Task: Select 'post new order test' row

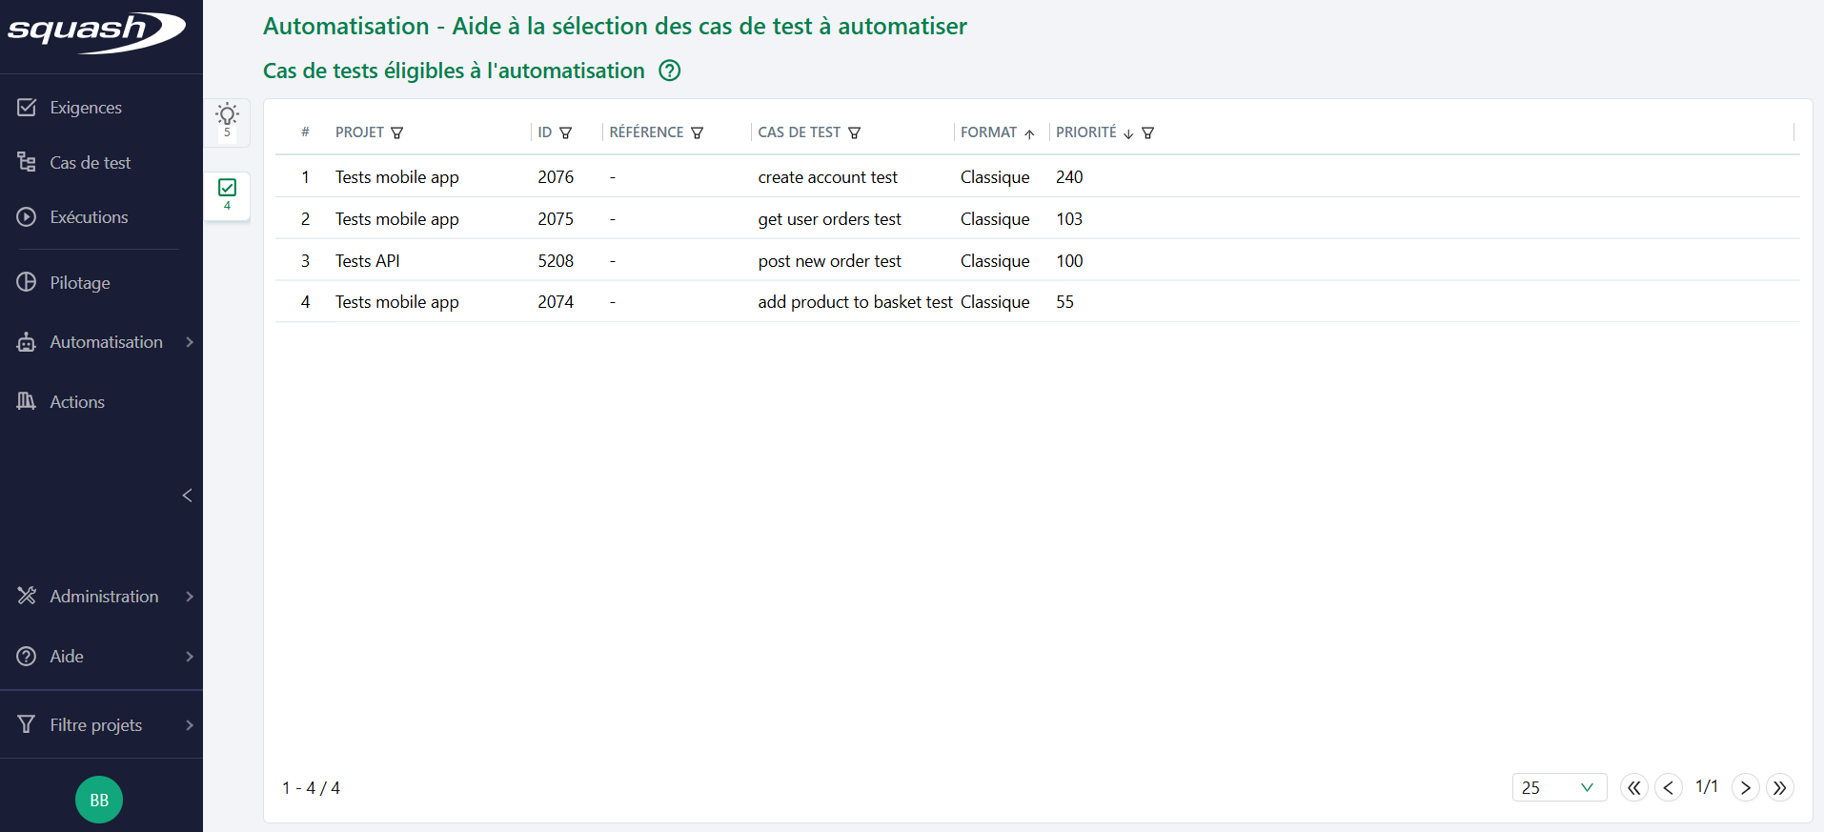Action: point(1037,261)
